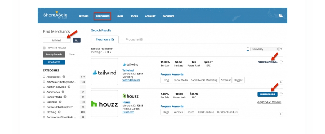Open the Merchants menu

click(103, 16)
